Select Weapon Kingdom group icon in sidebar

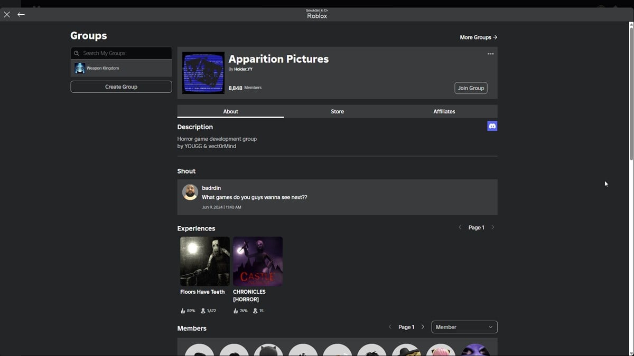tap(80, 68)
